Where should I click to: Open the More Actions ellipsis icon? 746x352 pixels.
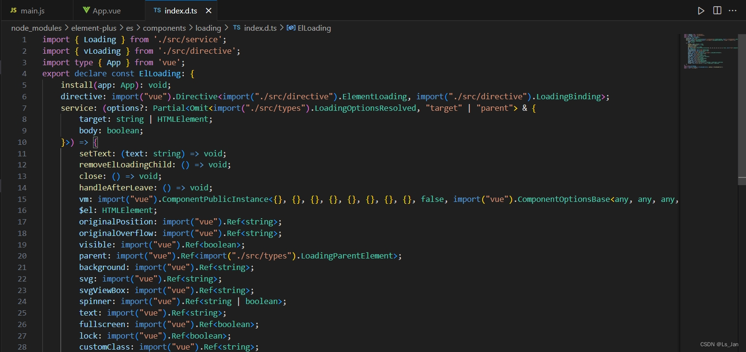733,10
